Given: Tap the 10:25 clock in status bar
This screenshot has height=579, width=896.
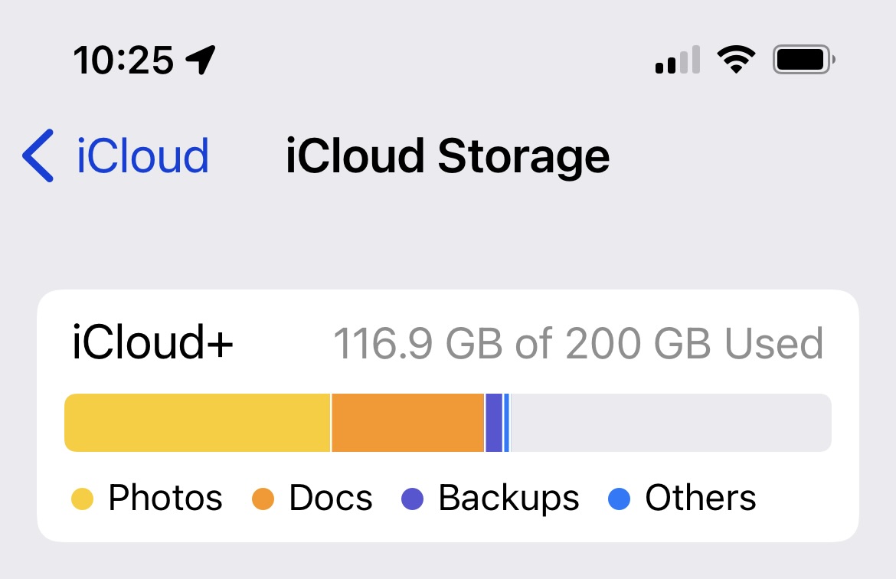Looking at the screenshot, I should 123,60.
